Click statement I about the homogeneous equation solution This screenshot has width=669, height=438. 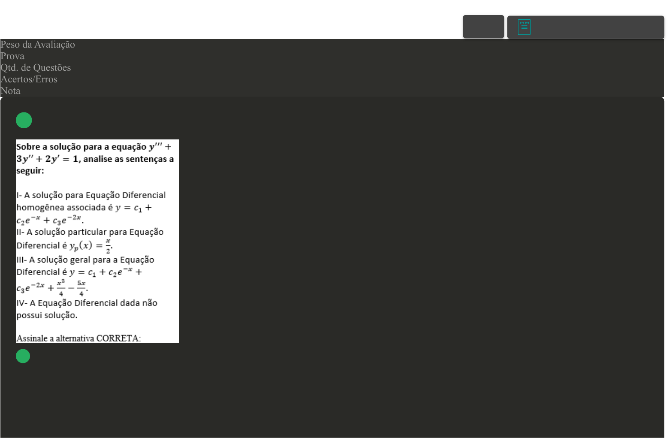tap(91, 196)
